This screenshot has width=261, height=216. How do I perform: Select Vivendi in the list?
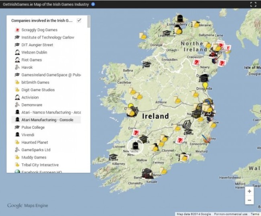click(x=28, y=135)
